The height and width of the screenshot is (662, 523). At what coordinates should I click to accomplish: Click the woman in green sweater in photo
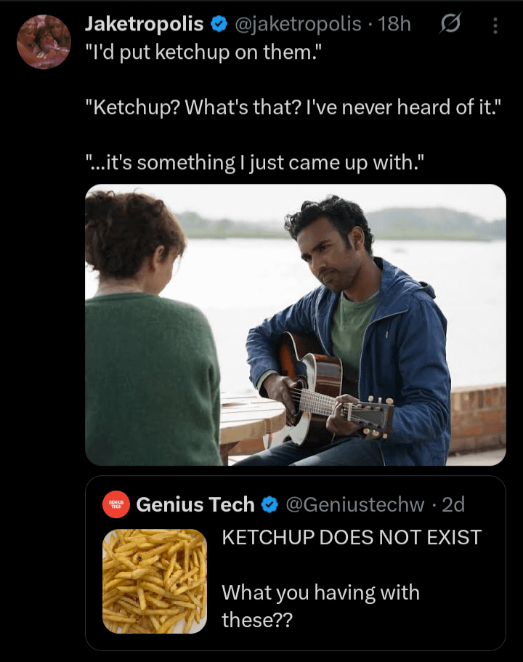point(147,329)
